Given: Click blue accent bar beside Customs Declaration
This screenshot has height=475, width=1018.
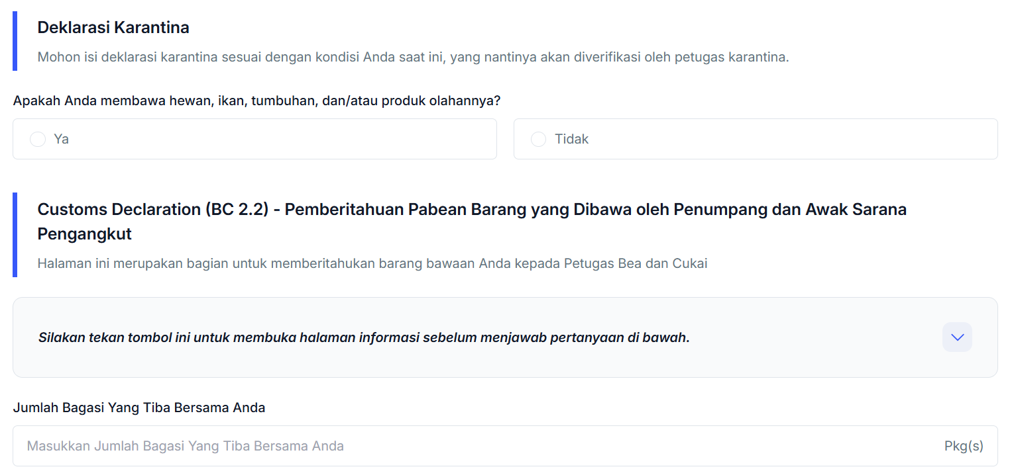Looking at the screenshot, I should [15, 235].
